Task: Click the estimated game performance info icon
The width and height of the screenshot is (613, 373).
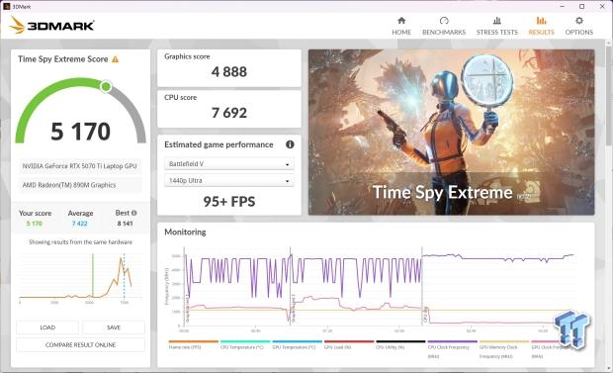Action: pos(290,144)
